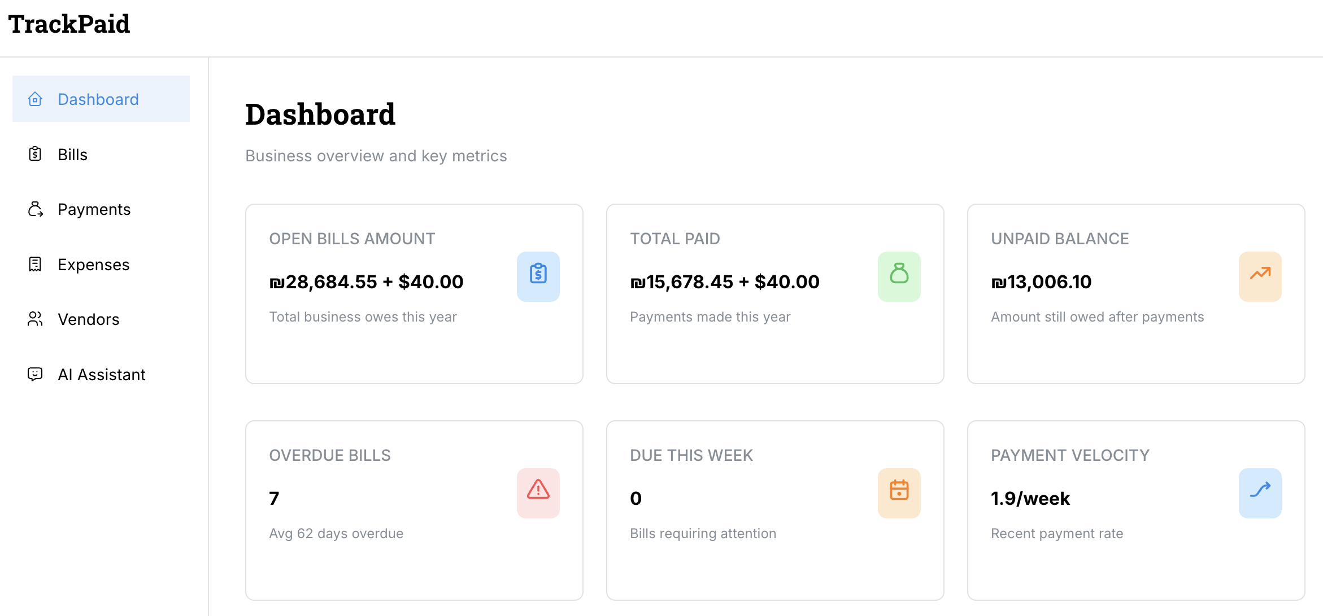Select the Bills clipboard icon in sidebar
Screen dimensions: 1323x616
tap(36, 153)
